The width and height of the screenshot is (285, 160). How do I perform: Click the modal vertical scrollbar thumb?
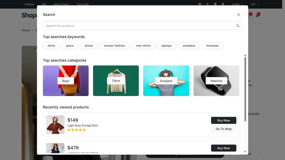point(245,89)
